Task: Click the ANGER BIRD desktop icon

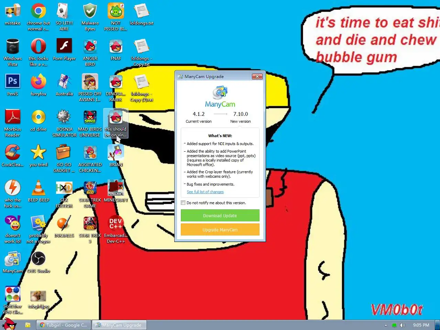Action: 90,47
